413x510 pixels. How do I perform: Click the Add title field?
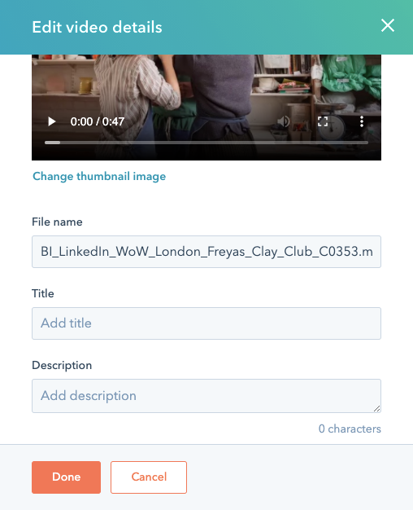[x=206, y=323]
